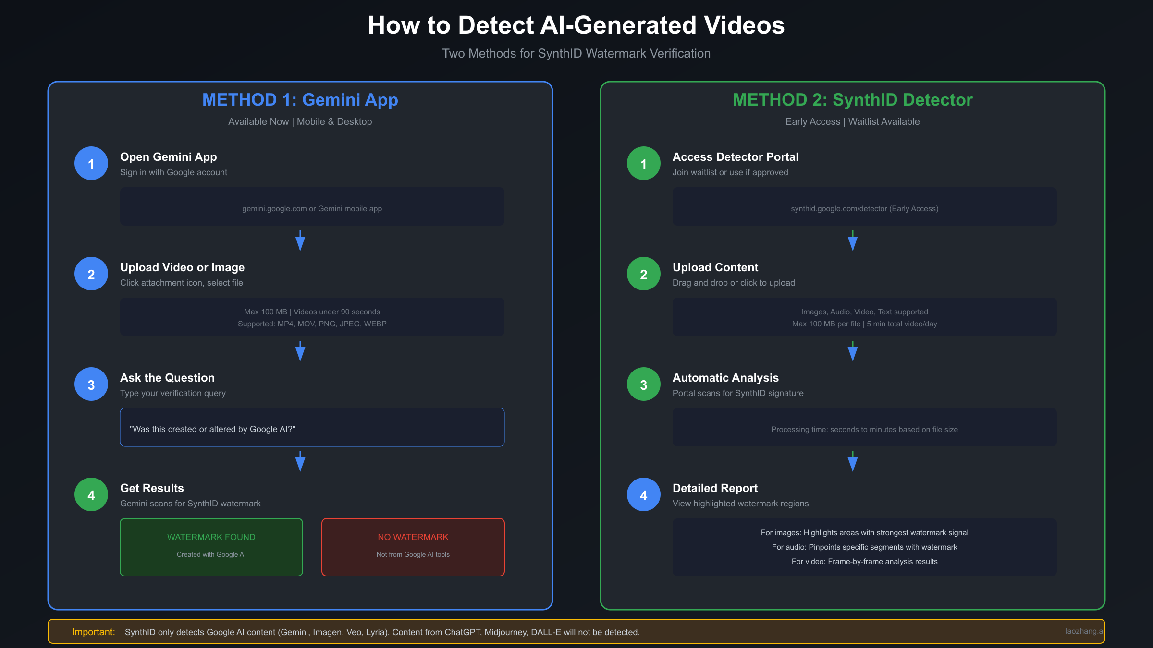Click the step 2 circle beside Upload Content
The width and height of the screenshot is (1153, 648).
[x=643, y=274]
